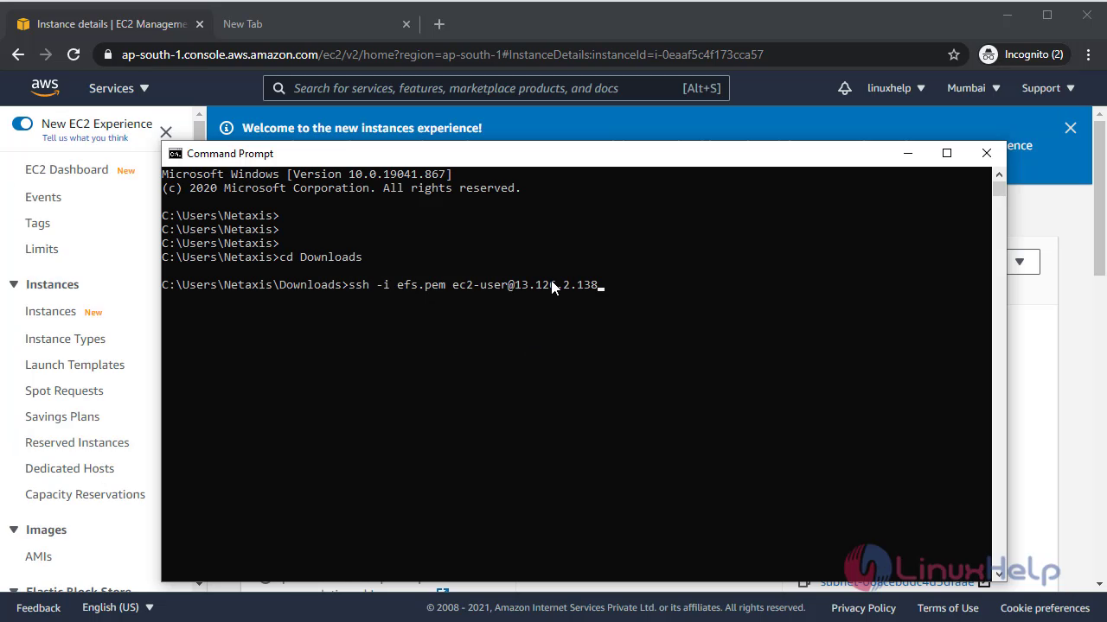Open the Incognito profile button
The image size is (1107, 622).
tap(1021, 54)
